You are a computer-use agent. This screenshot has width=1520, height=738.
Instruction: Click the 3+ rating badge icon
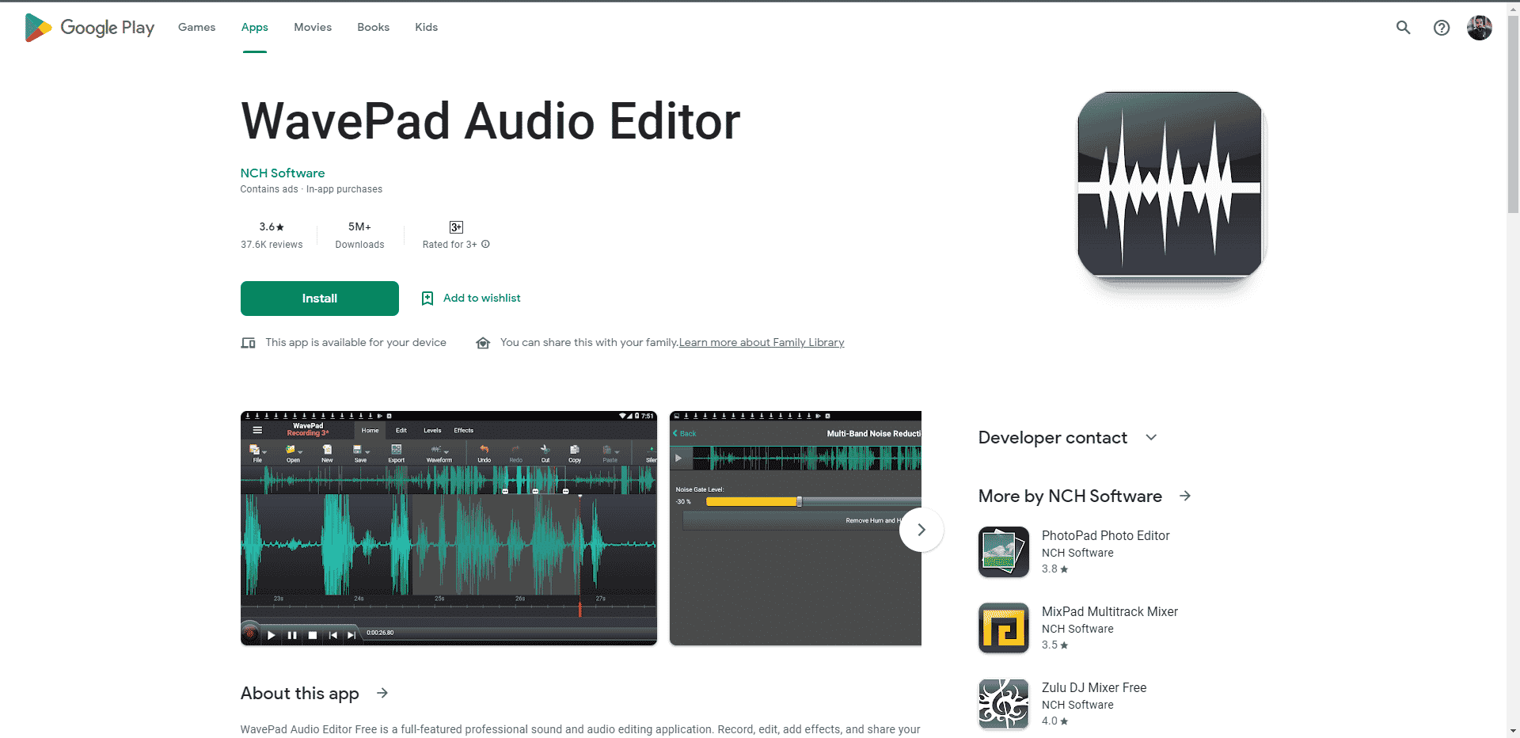point(456,227)
